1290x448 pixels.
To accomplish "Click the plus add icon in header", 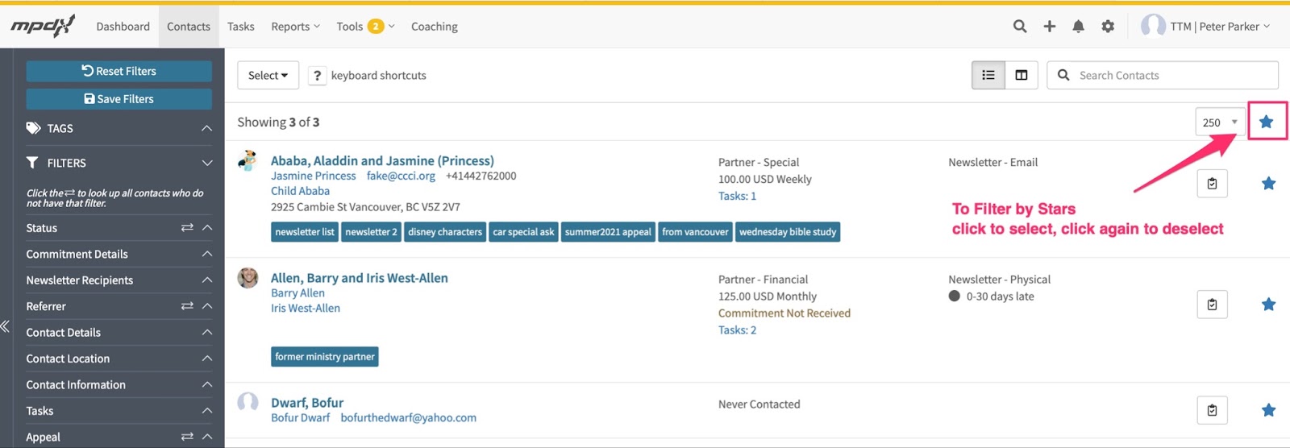I will click(1049, 26).
